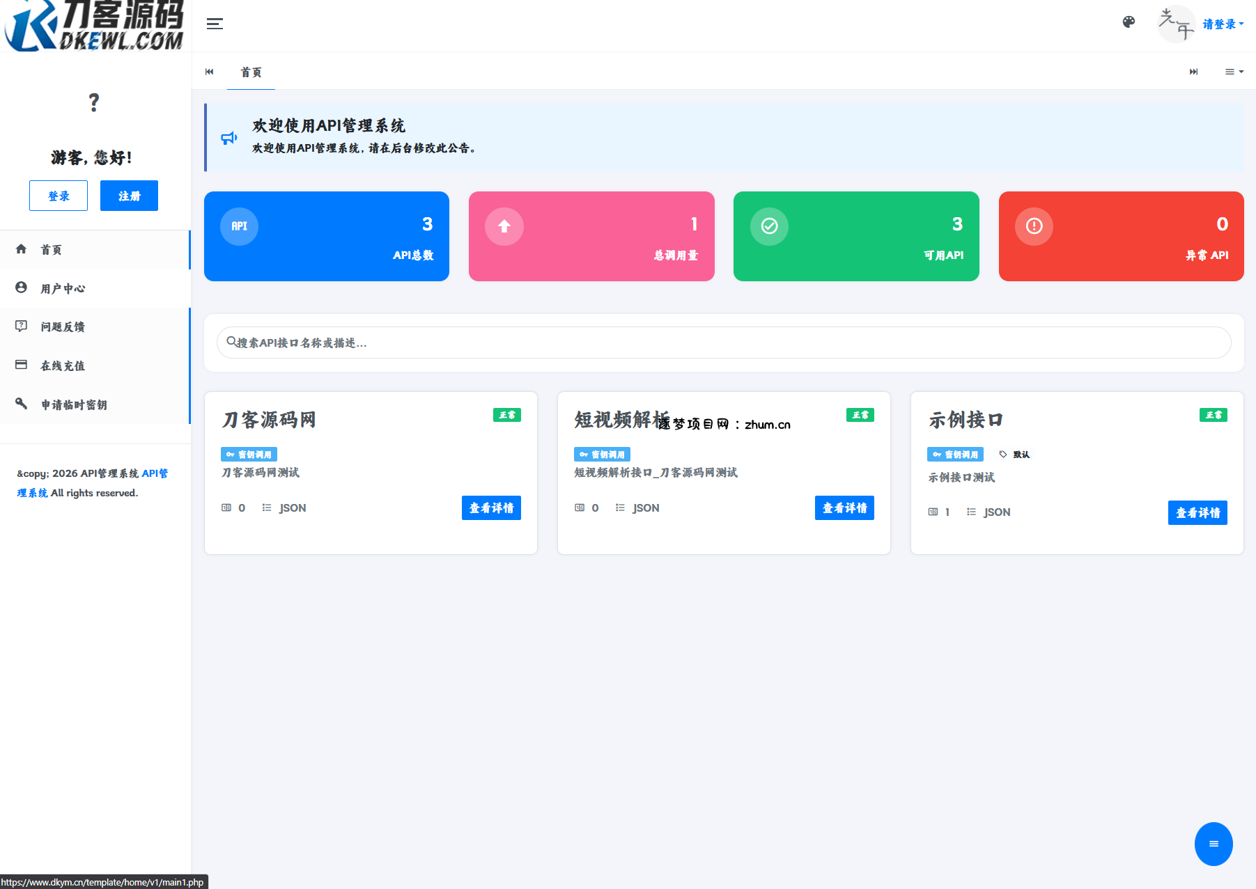Click the home icon in sidebar
This screenshot has width=1256, height=889.
coord(22,249)
